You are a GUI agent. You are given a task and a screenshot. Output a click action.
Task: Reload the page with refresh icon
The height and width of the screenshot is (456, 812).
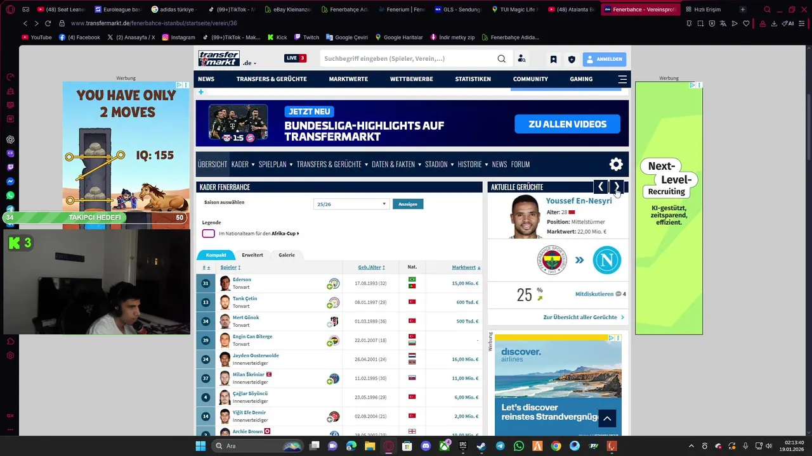48,23
